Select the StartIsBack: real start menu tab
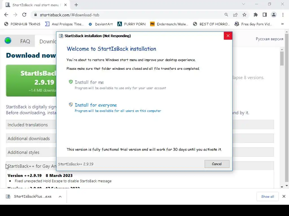 [36, 5]
